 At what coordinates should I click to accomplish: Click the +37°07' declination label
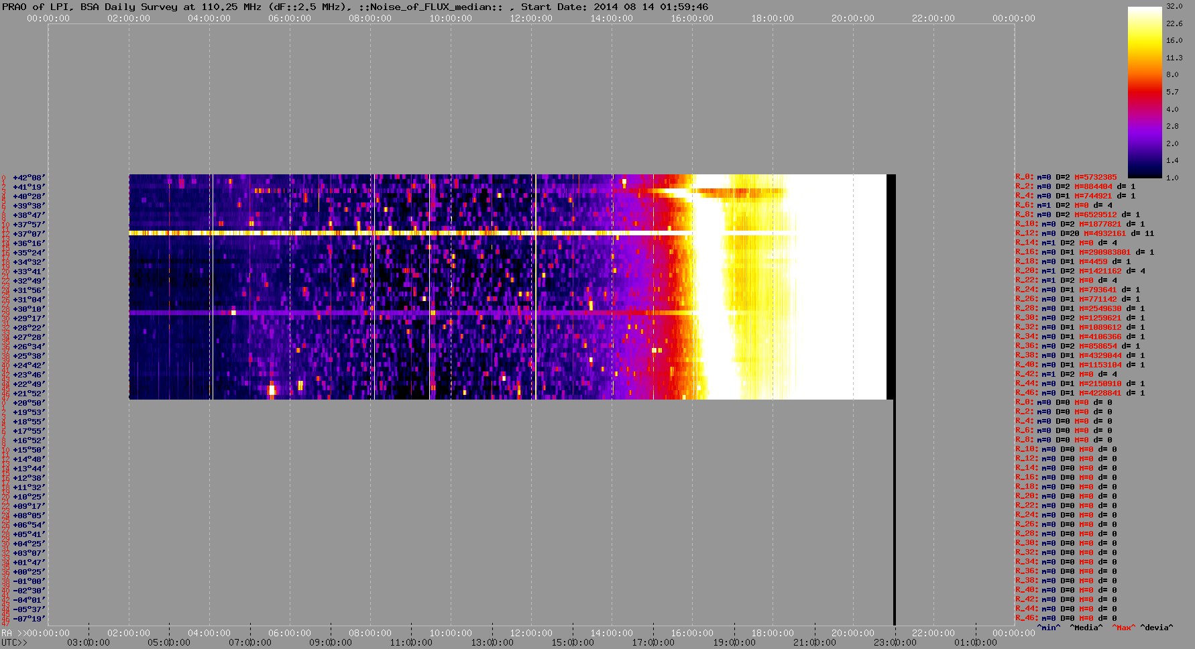(29, 234)
